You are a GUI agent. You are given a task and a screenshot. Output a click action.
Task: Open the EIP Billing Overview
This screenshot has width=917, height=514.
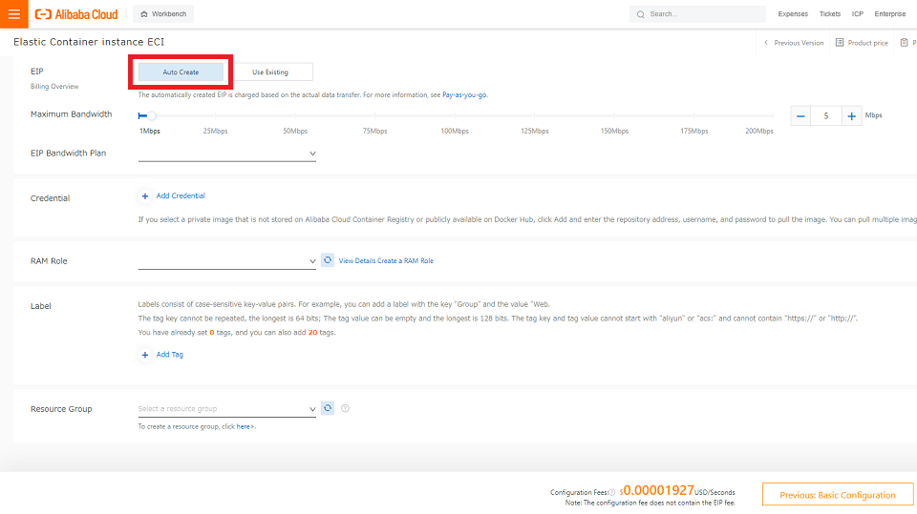[x=54, y=87]
